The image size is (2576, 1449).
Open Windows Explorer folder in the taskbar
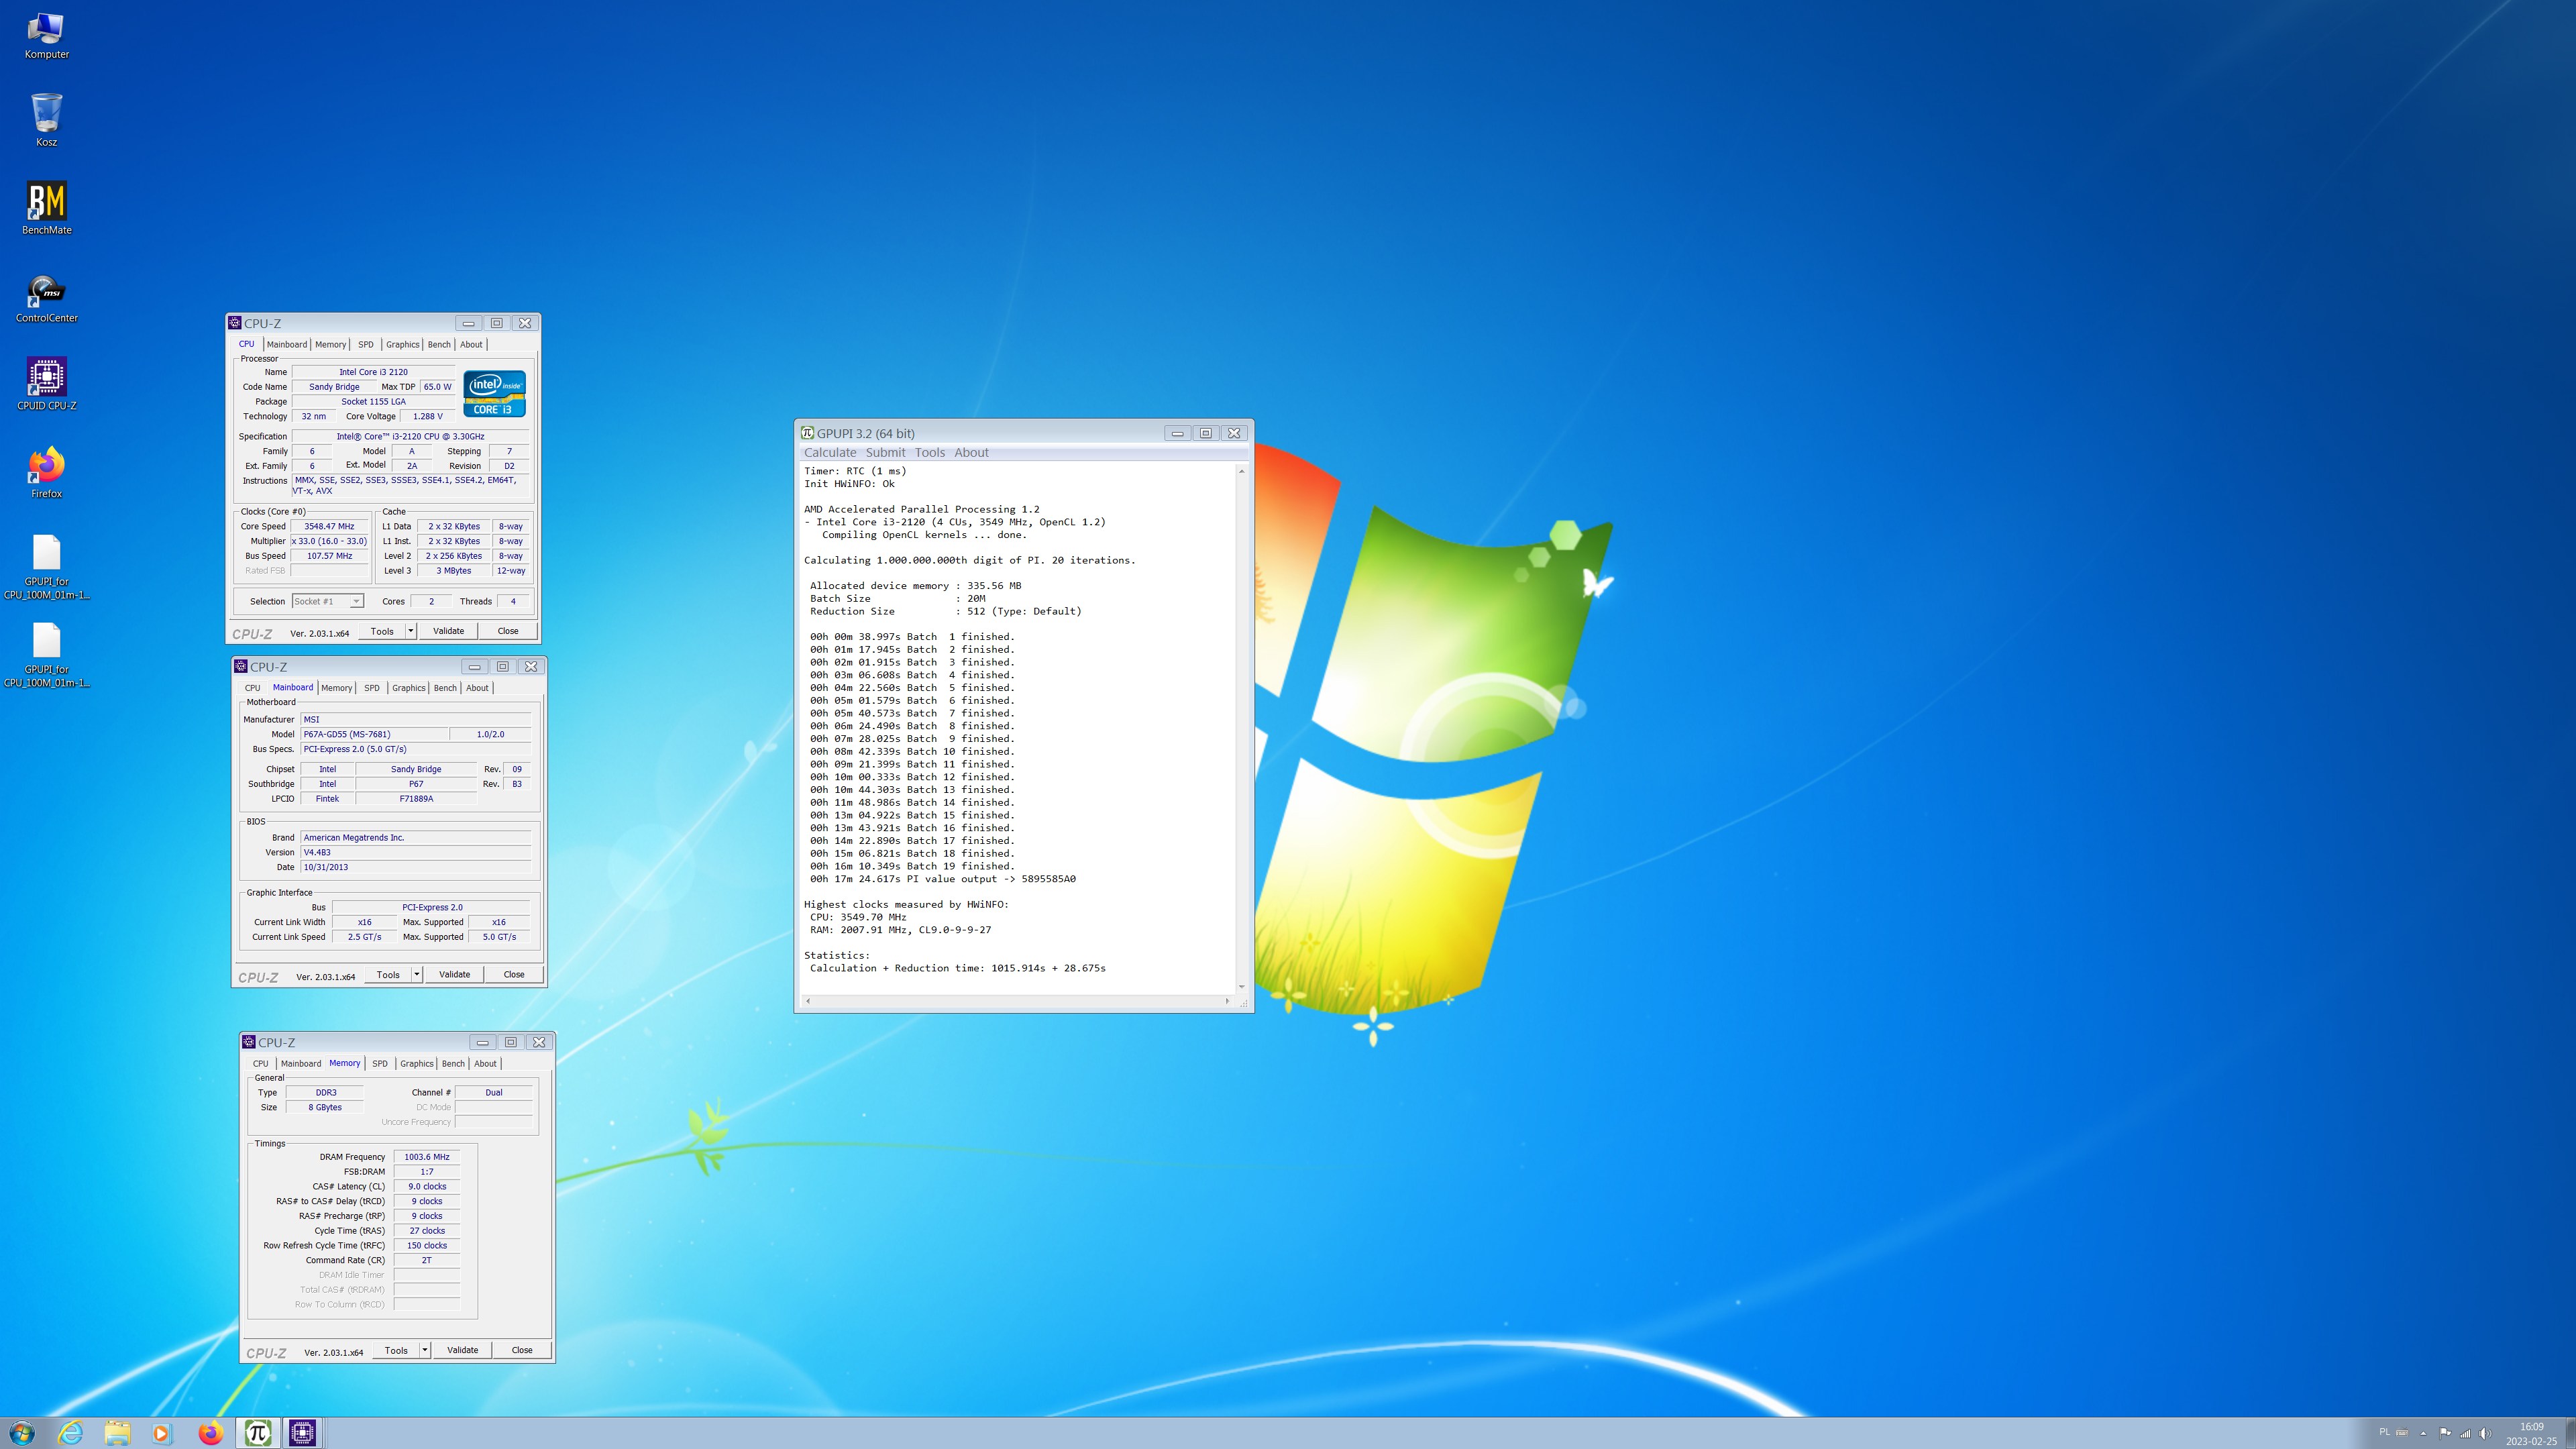click(117, 1432)
